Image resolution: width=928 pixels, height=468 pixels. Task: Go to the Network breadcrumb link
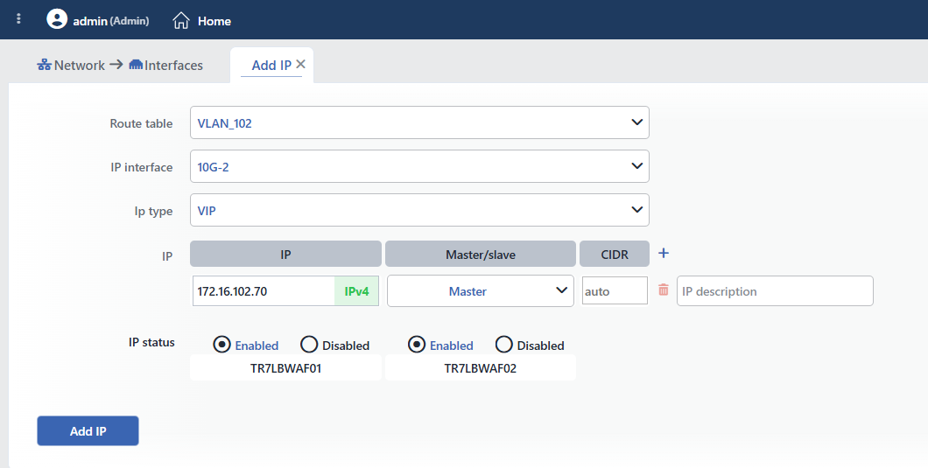click(x=80, y=65)
